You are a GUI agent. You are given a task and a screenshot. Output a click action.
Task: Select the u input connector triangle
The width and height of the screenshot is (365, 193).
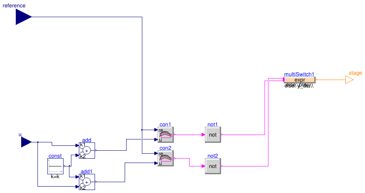26,142
